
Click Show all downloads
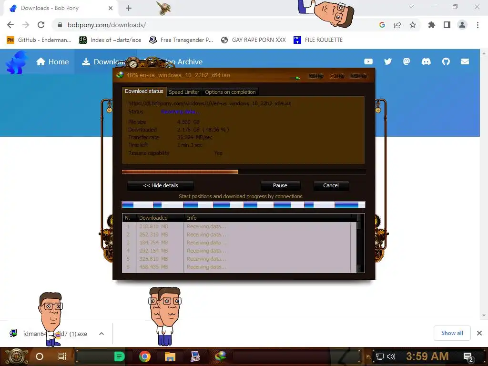point(452,333)
